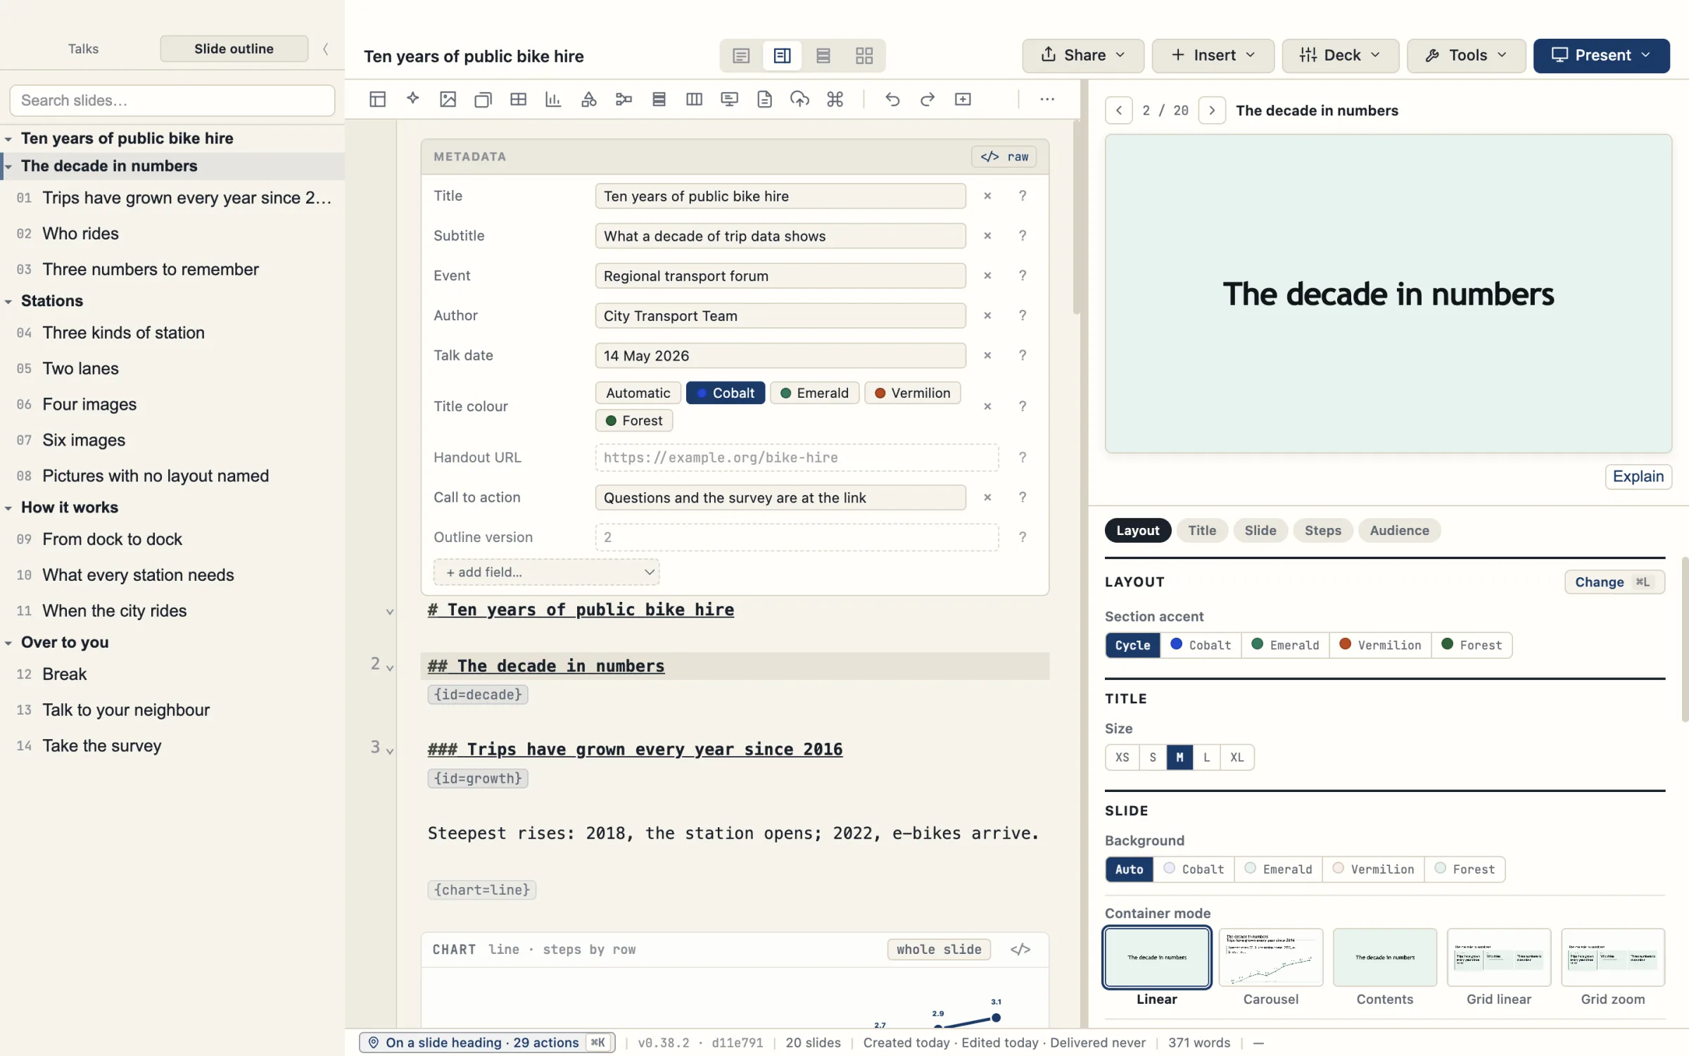Switch to the grid view mode icon
This screenshot has height=1056, width=1689.
[x=864, y=56]
